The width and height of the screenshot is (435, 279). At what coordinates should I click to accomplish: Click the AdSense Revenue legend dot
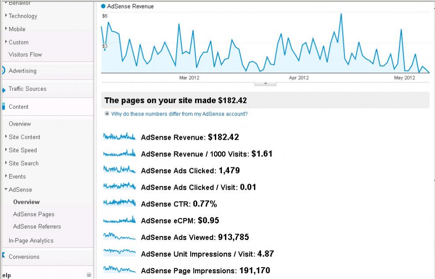[x=103, y=6]
